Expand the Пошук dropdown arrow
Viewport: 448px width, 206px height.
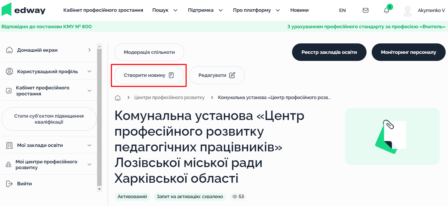tap(176, 10)
